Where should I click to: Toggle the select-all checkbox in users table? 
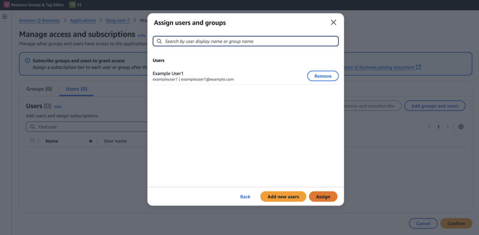tap(32, 140)
